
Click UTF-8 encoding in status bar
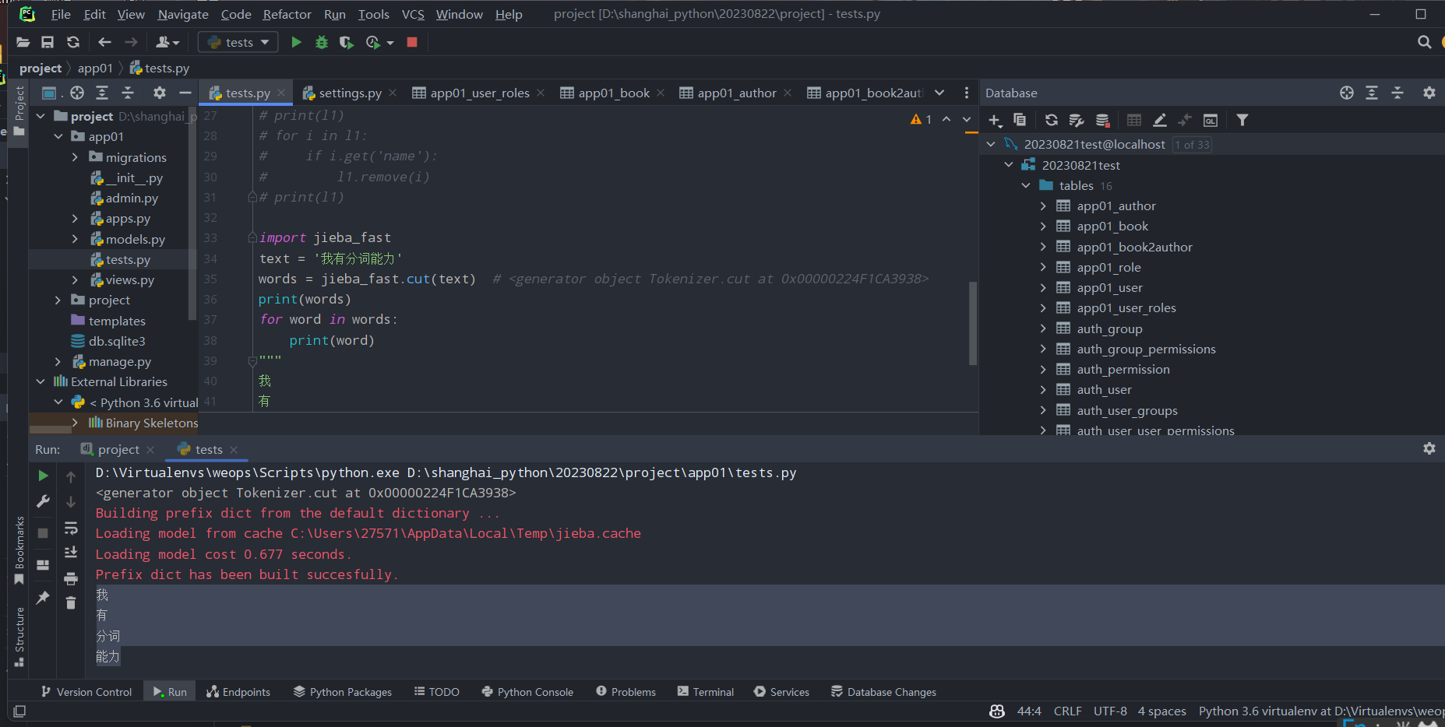point(1110,711)
